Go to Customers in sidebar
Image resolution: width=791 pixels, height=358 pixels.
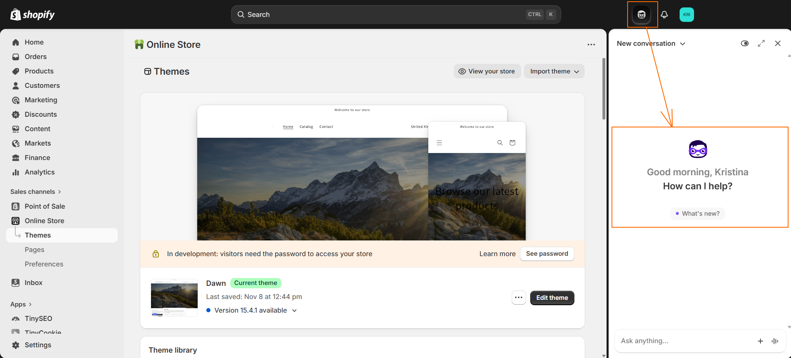[x=42, y=85]
